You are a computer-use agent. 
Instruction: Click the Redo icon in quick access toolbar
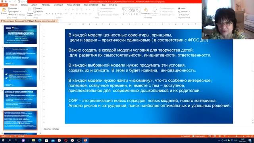15,2
